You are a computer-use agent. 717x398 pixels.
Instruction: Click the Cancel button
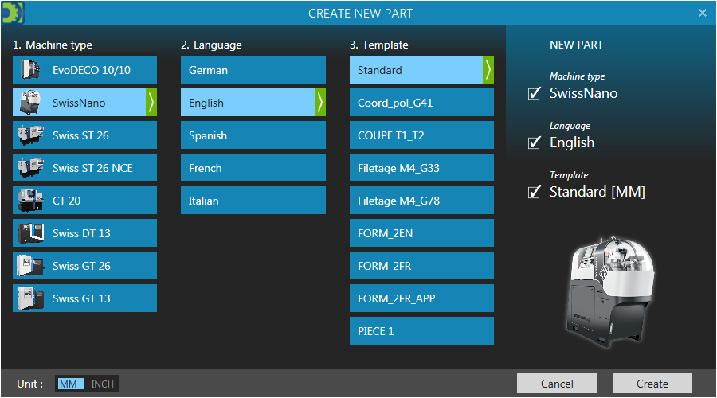[557, 384]
